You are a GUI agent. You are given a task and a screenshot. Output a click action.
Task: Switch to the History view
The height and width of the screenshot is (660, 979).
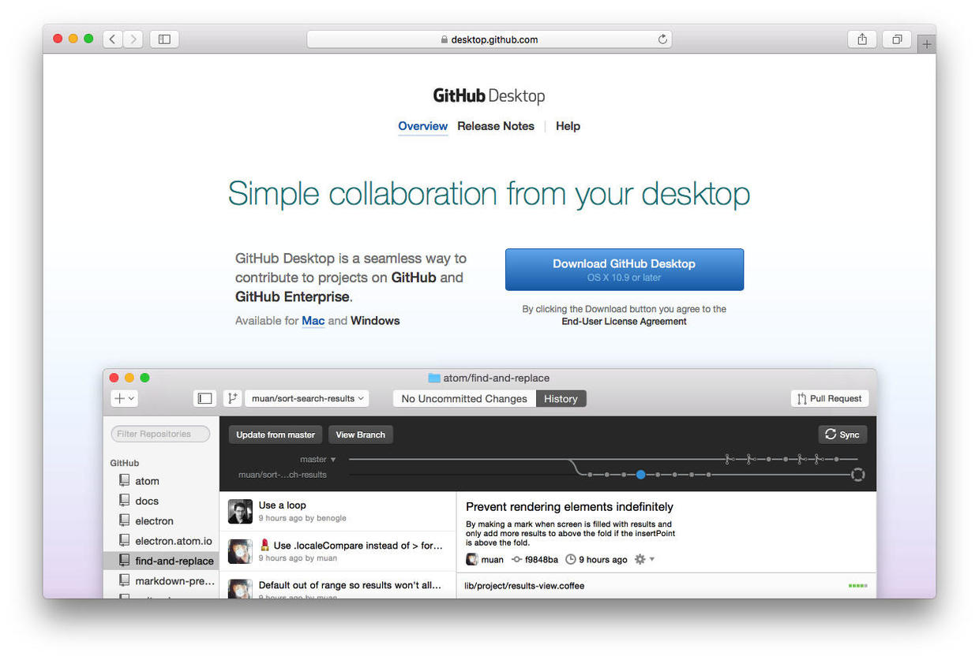click(561, 398)
